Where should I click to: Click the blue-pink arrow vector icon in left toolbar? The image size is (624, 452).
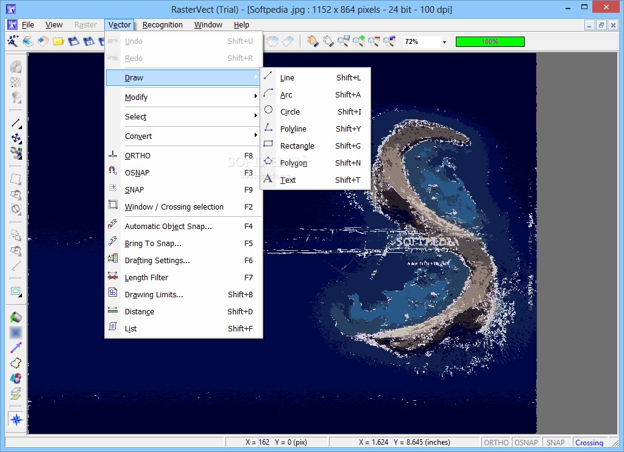pyautogui.click(x=16, y=348)
